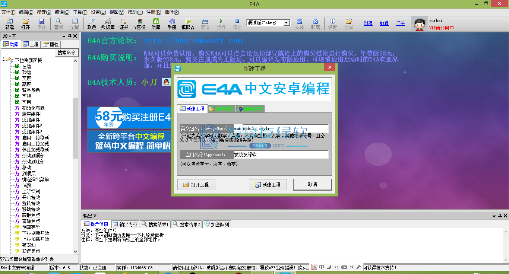The width and height of the screenshot is (509, 274).
Task: Collapse the 下拉刷新面板 tree node
Action: [x=4, y=60]
